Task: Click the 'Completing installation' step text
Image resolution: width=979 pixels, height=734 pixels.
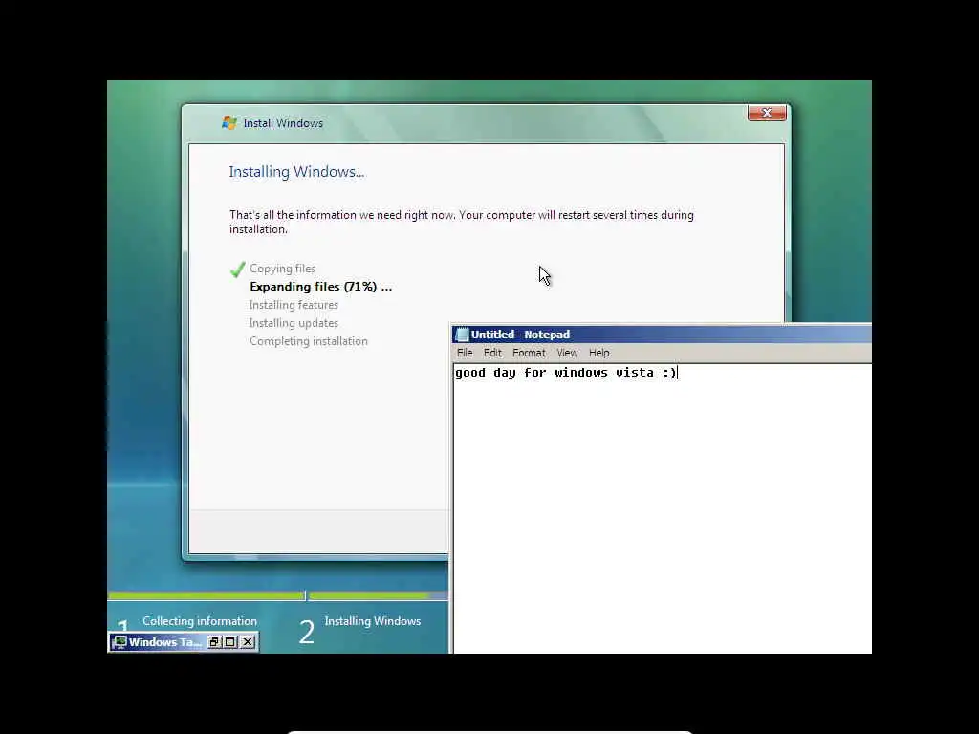Action: click(309, 341)
